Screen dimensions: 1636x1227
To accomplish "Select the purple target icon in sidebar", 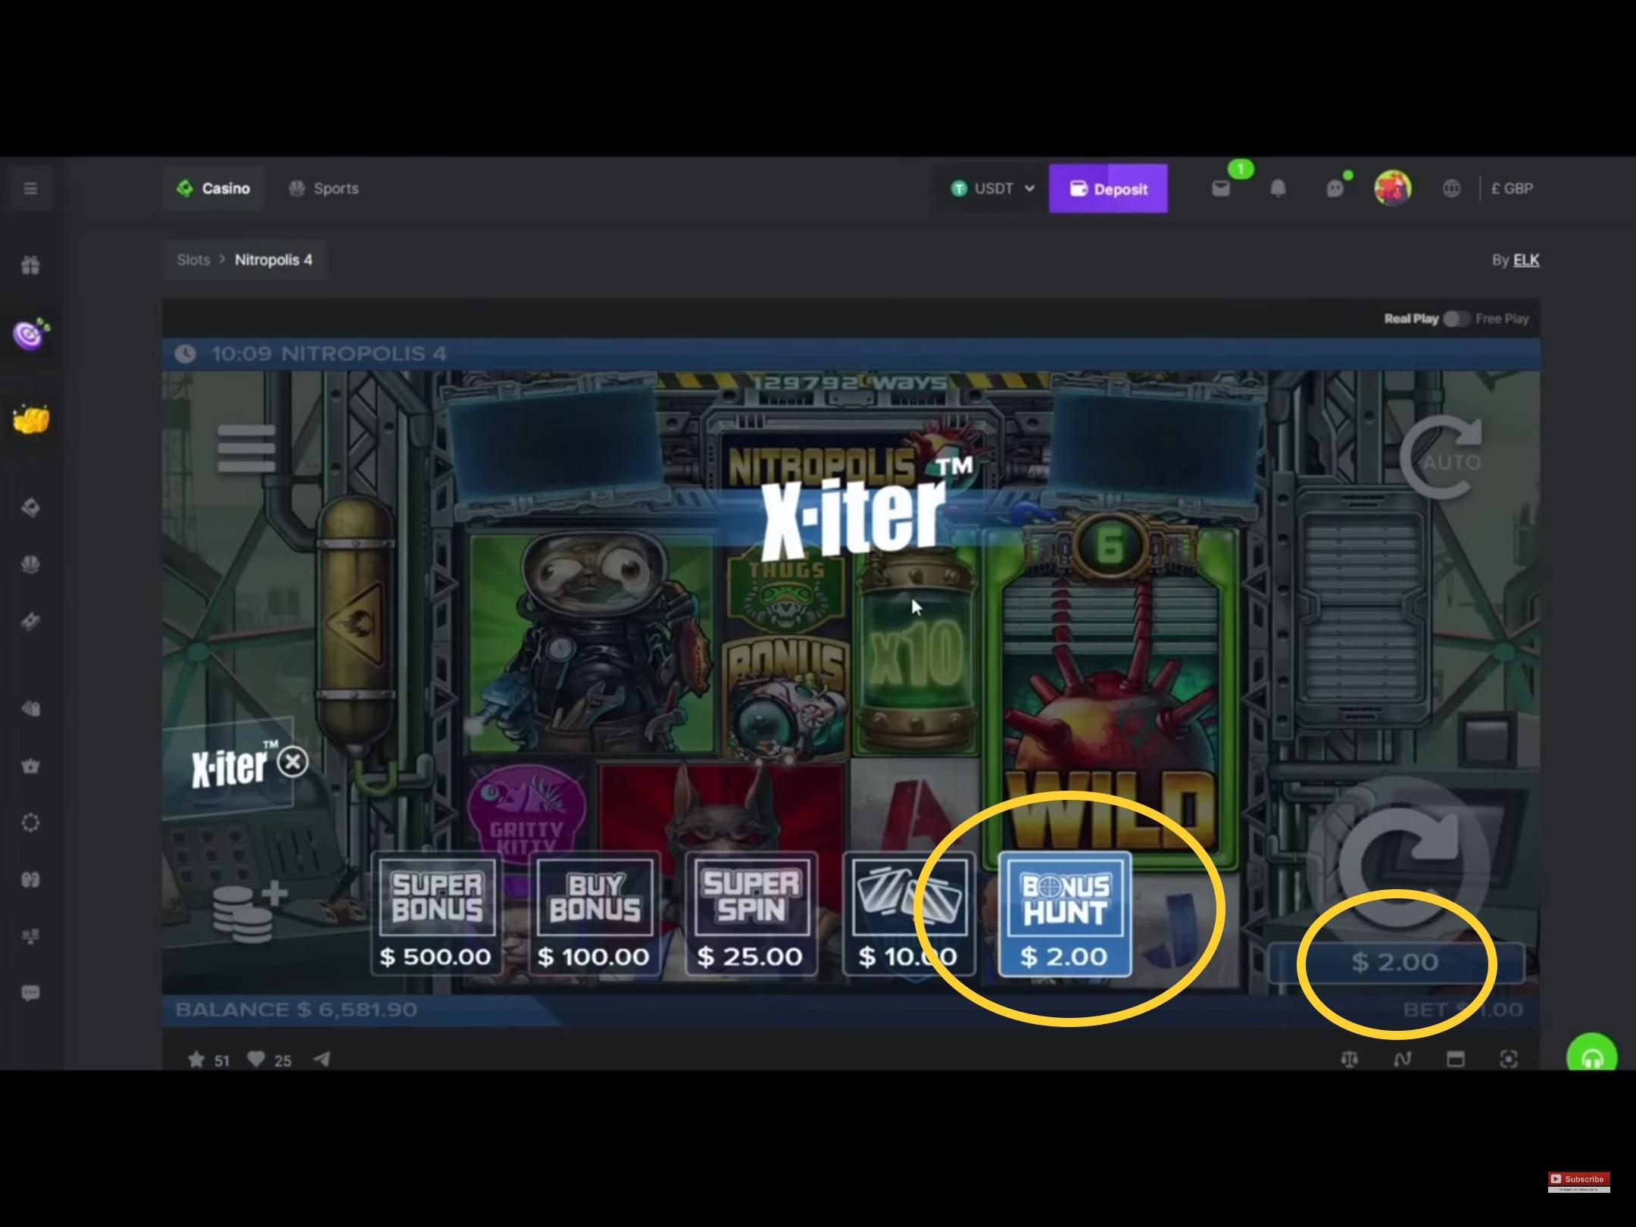I will tap(31, 333).
